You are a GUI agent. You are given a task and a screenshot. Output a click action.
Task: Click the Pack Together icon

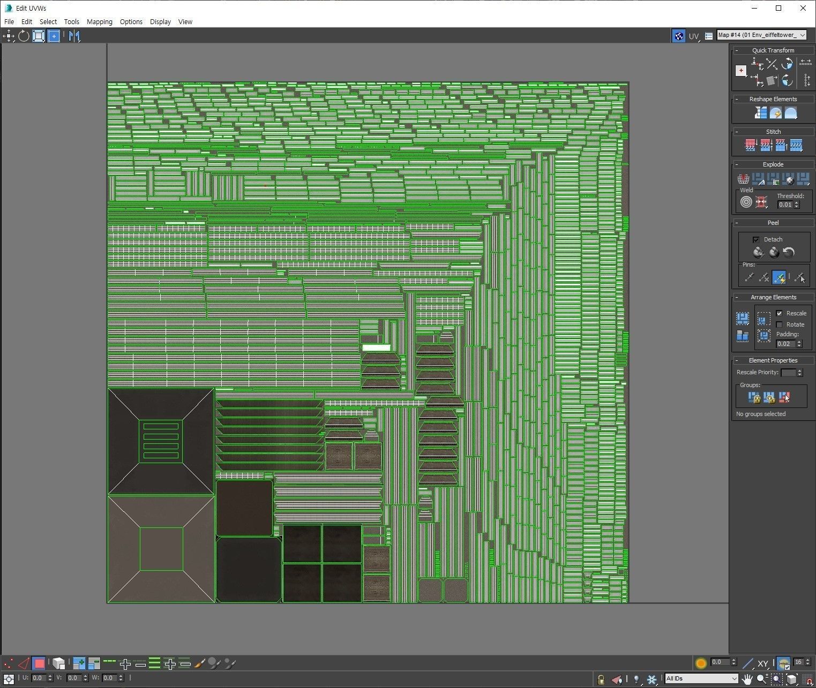pyautogui.click(x=764, y=319)
